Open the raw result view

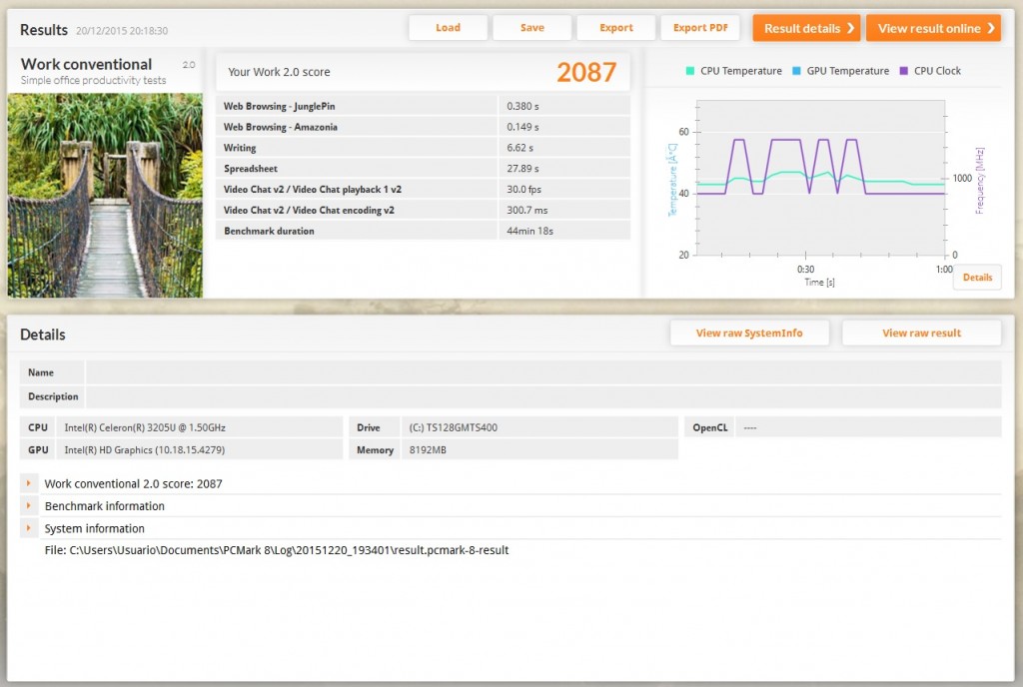[x=921, y=333]
